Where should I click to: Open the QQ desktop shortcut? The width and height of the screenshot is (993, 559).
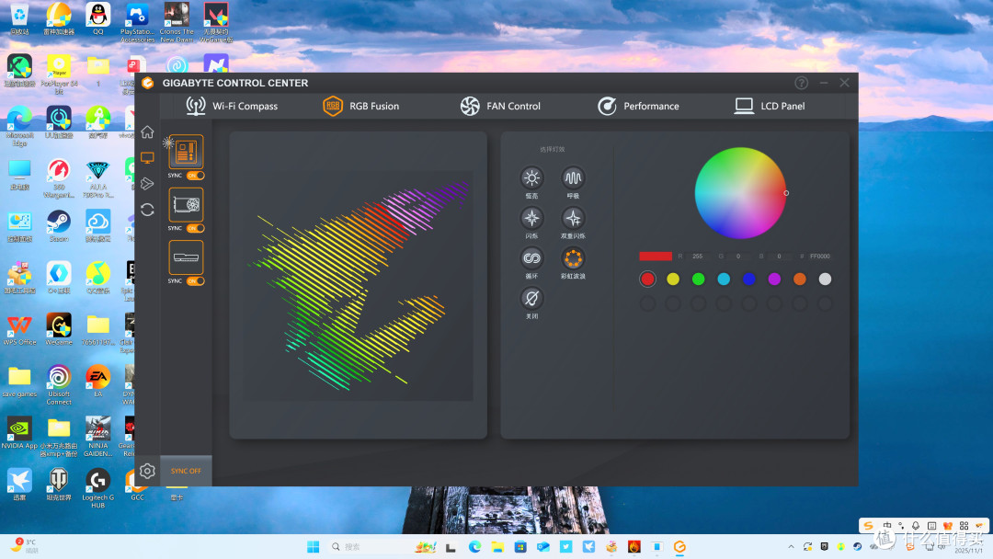pos(98,18)
